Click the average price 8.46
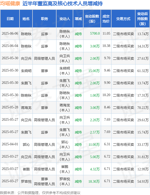 click(107, 107)
